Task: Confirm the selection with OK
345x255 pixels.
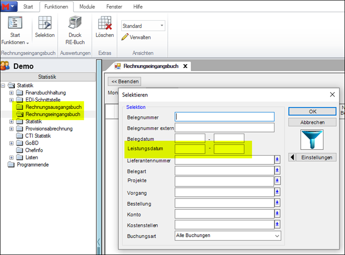Action: tap(312, 111)
